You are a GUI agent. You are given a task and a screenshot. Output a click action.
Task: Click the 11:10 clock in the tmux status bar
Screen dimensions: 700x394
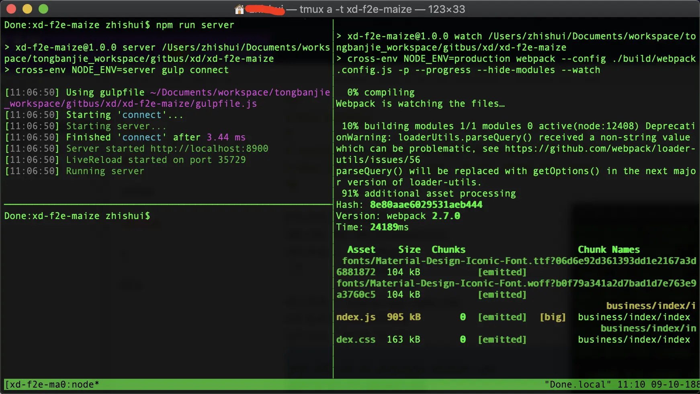click(x=631, y=385)
